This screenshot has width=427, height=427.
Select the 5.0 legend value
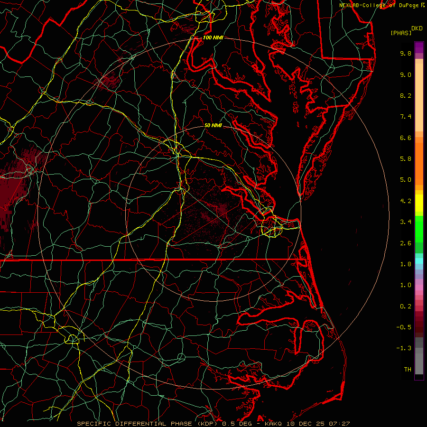pos(406,180)
